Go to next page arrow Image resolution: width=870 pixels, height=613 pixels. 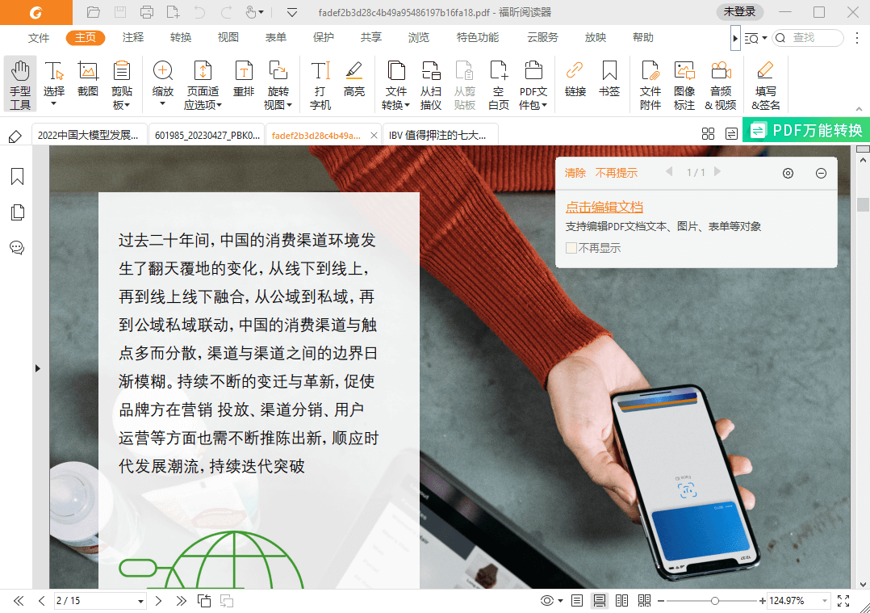pos(159,601)
